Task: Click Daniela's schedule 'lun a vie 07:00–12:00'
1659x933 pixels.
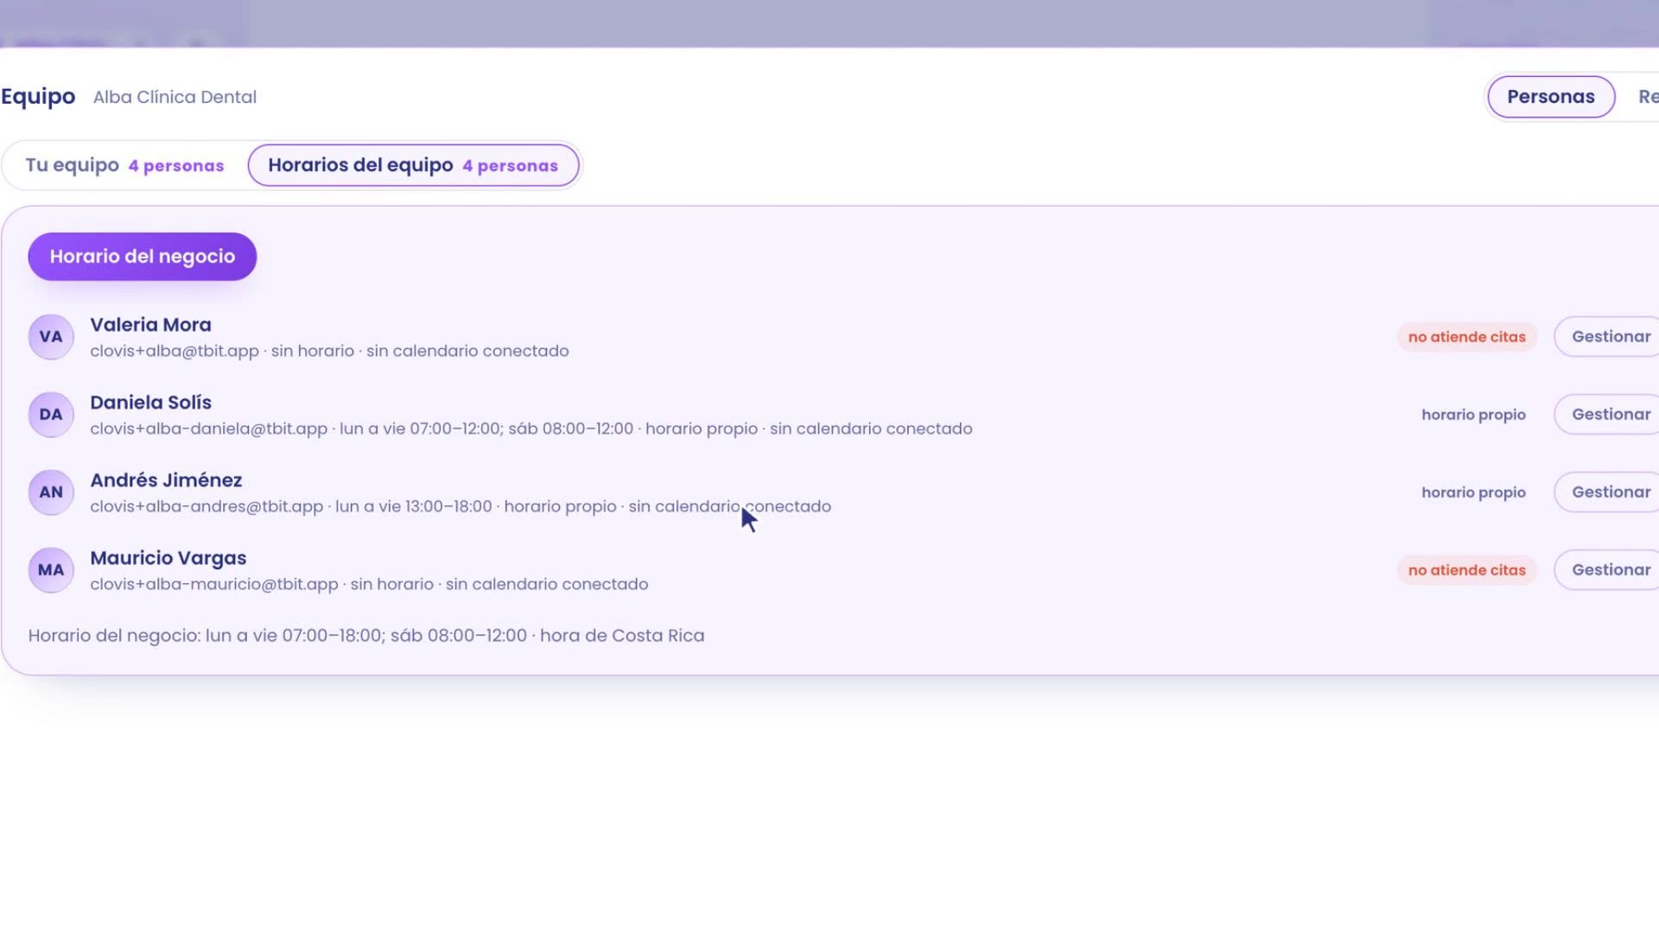Action: click(420, 428)
